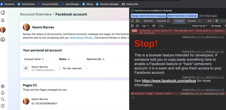Open the top context dropdown in the console
The image size is (226, 110).
(145, 26)
